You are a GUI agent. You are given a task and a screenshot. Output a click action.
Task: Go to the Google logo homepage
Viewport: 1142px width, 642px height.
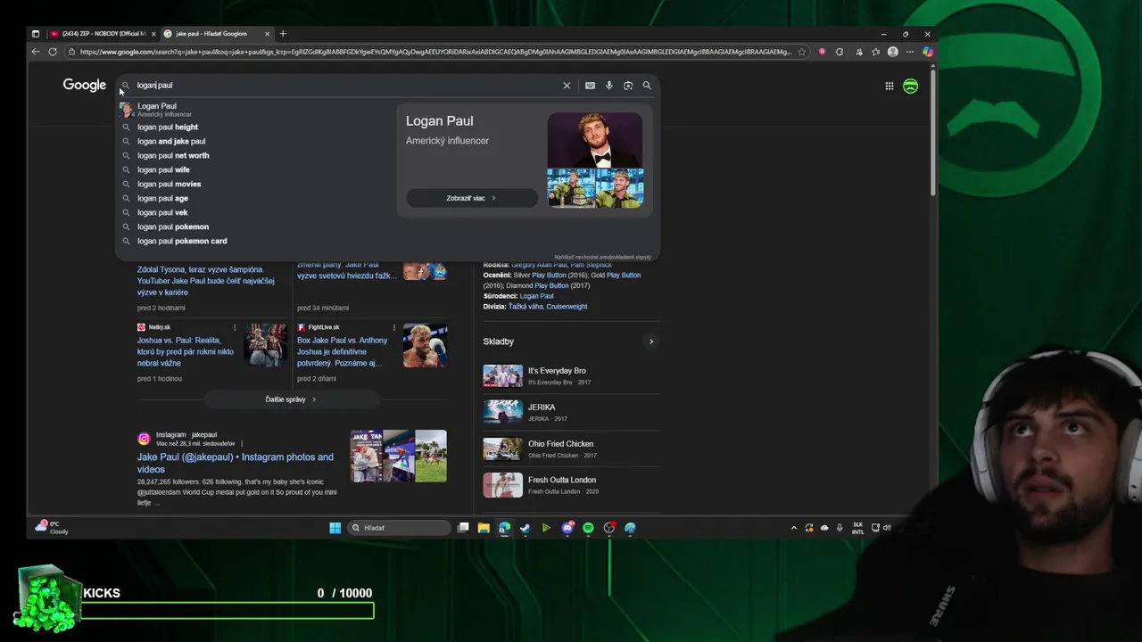pyautogui.click(x=85, y=85)
